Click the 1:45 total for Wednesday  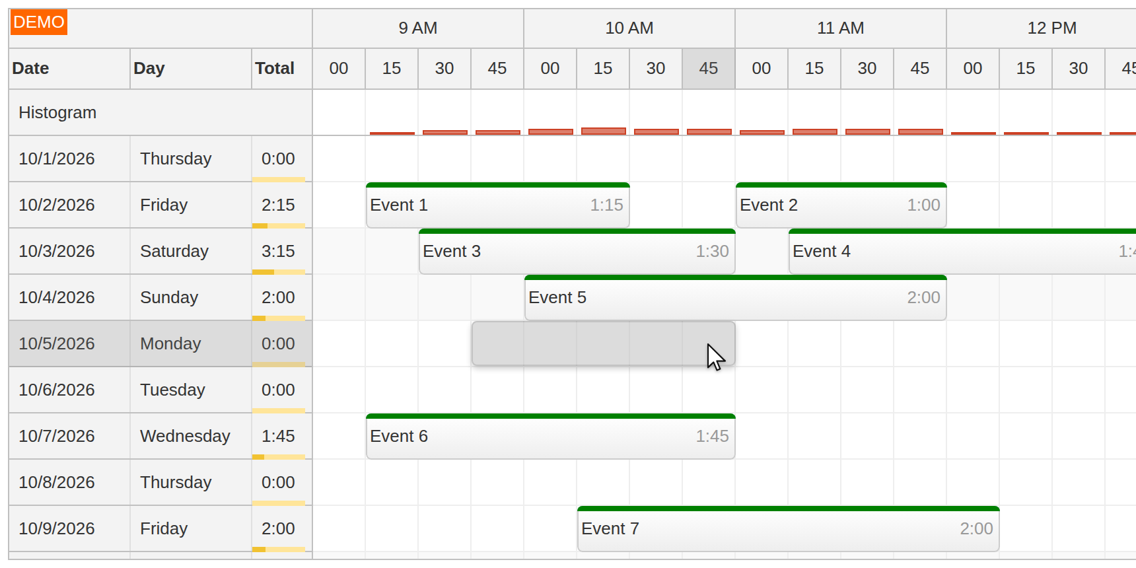pyautogui.click(x=282, y=436)
